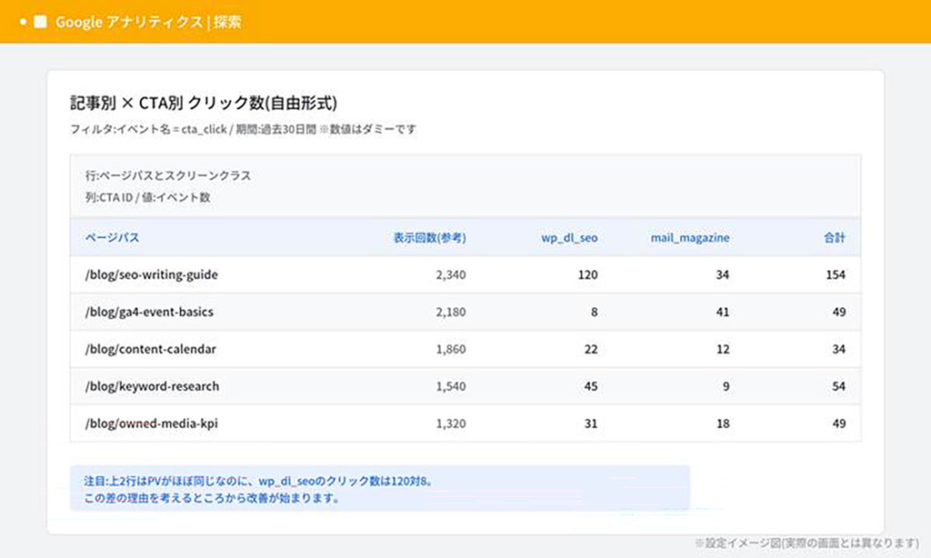Click the 合計 column header
This screenshot has height=558, width=931.
(835, 238)
